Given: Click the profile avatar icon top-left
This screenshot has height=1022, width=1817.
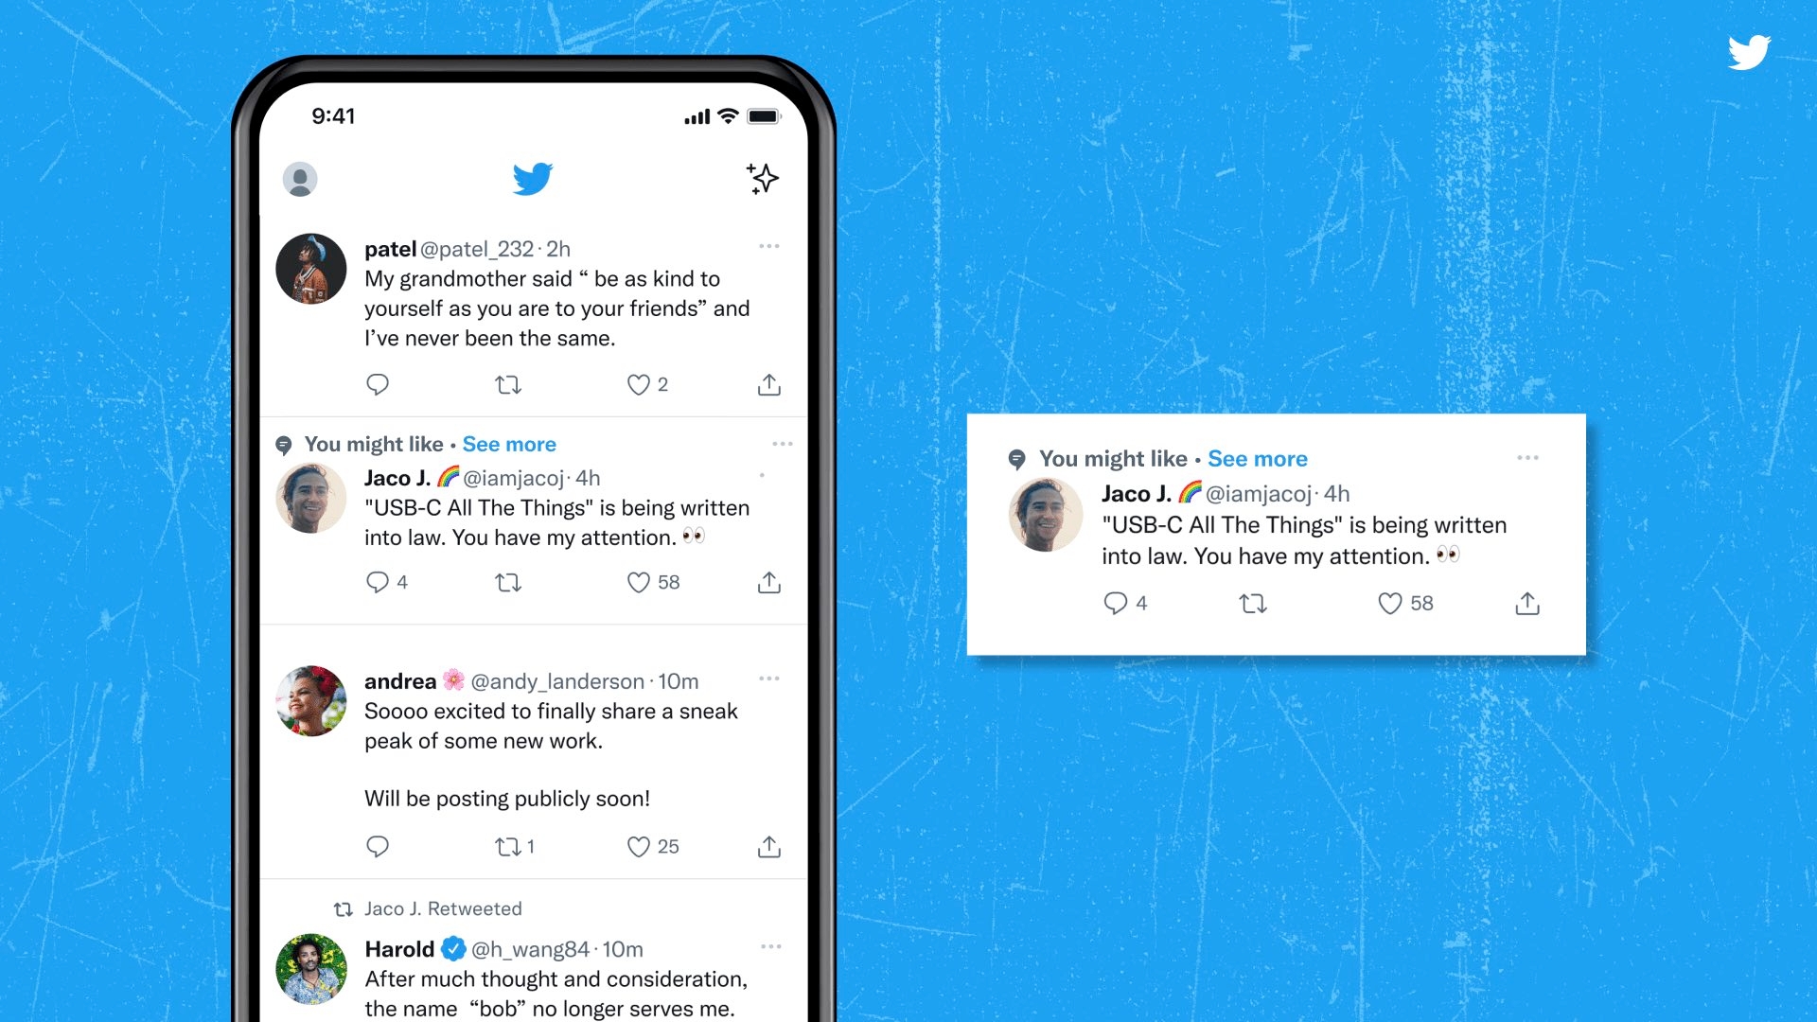Looking at the screenshot, I should (x=302, y=179).
